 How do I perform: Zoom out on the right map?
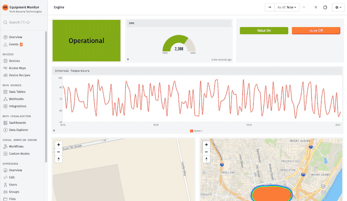click(x=206, y=152)
